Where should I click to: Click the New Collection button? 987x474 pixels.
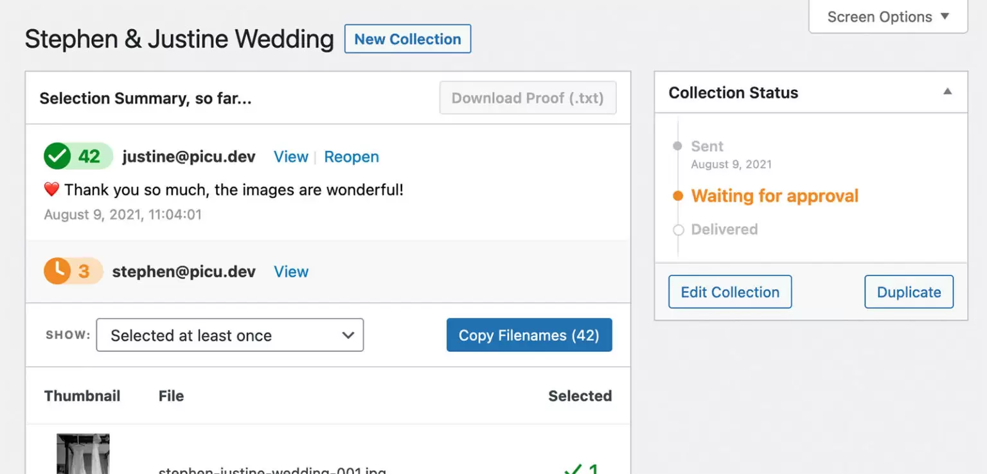click(x=407, y=39)
